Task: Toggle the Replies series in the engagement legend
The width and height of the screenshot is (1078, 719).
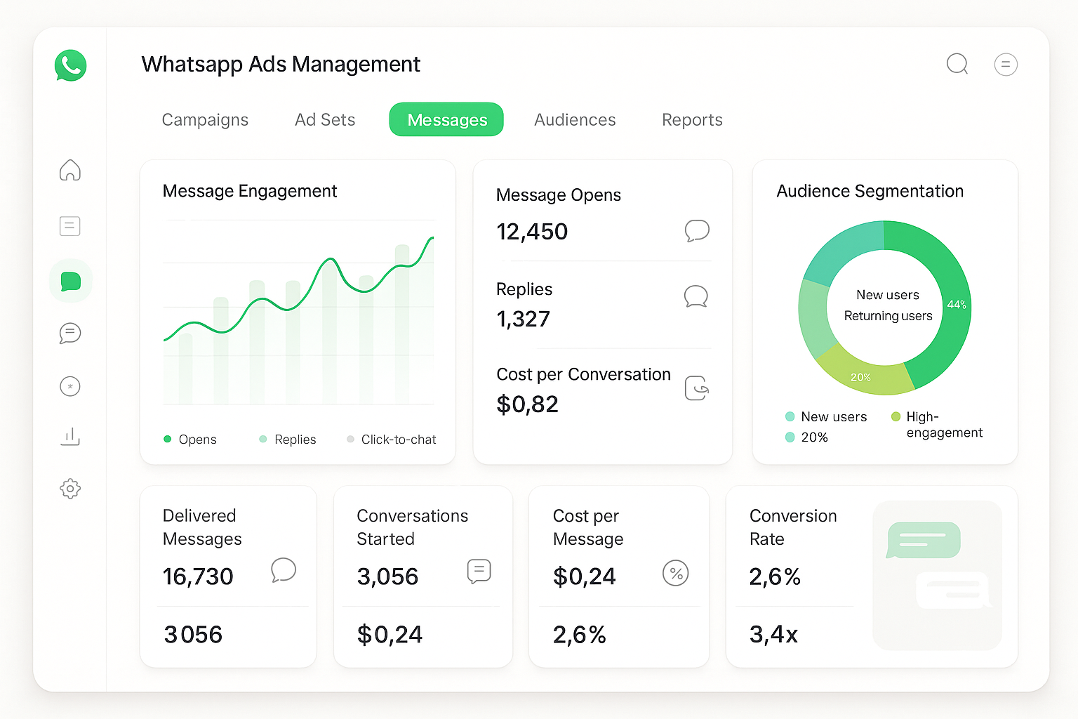Action: (x=287, y=439)
